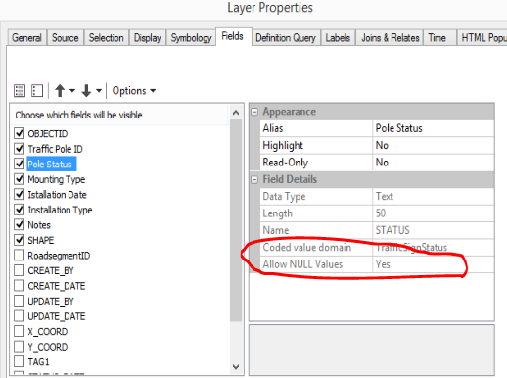Select the Traffic Pole ID field name

point(55,149)
